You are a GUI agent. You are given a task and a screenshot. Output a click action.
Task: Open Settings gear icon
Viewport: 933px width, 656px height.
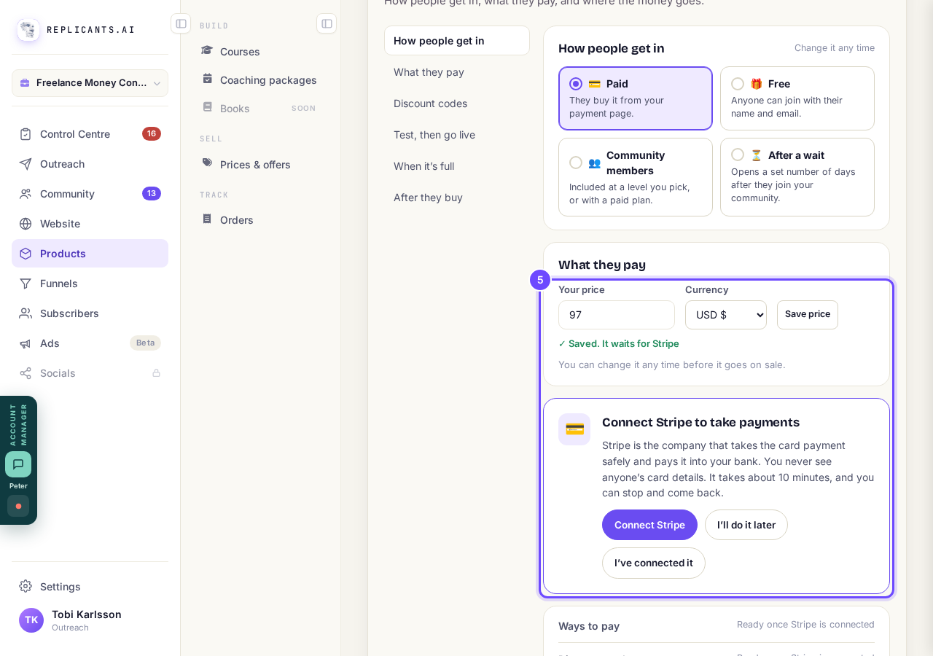[x=26, y=586]
